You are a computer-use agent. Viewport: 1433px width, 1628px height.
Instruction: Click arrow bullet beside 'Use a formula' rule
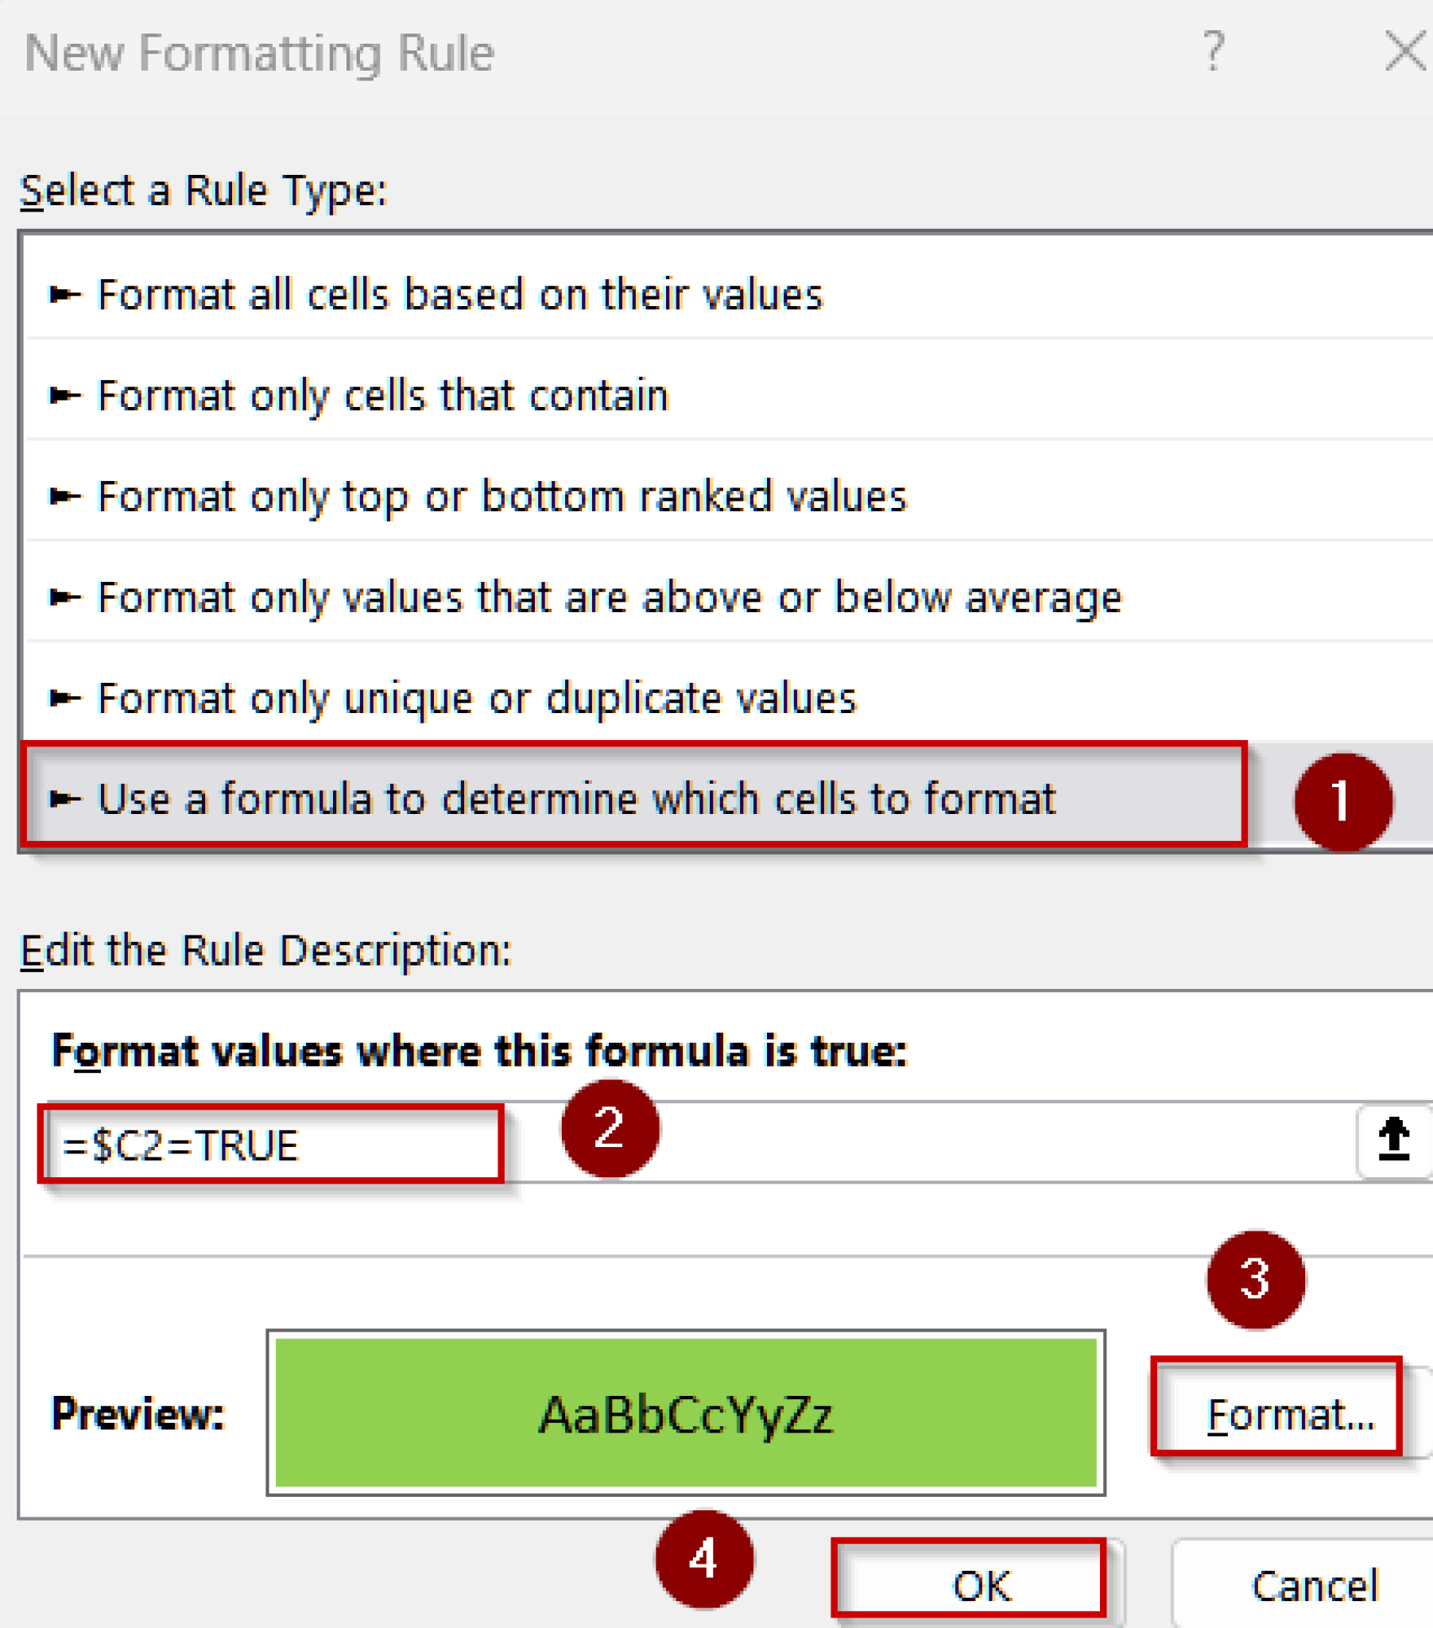tap(64, 799)
